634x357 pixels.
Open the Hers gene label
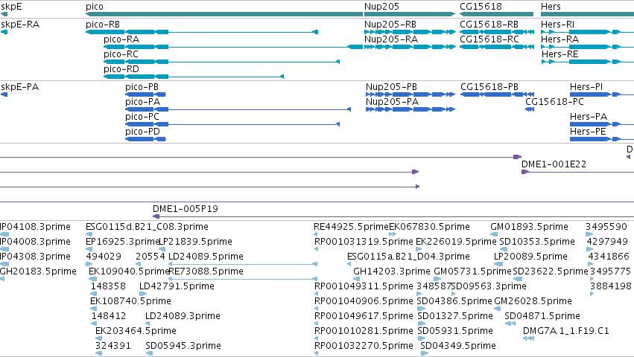pyautogui.click(x=551, y=7)
